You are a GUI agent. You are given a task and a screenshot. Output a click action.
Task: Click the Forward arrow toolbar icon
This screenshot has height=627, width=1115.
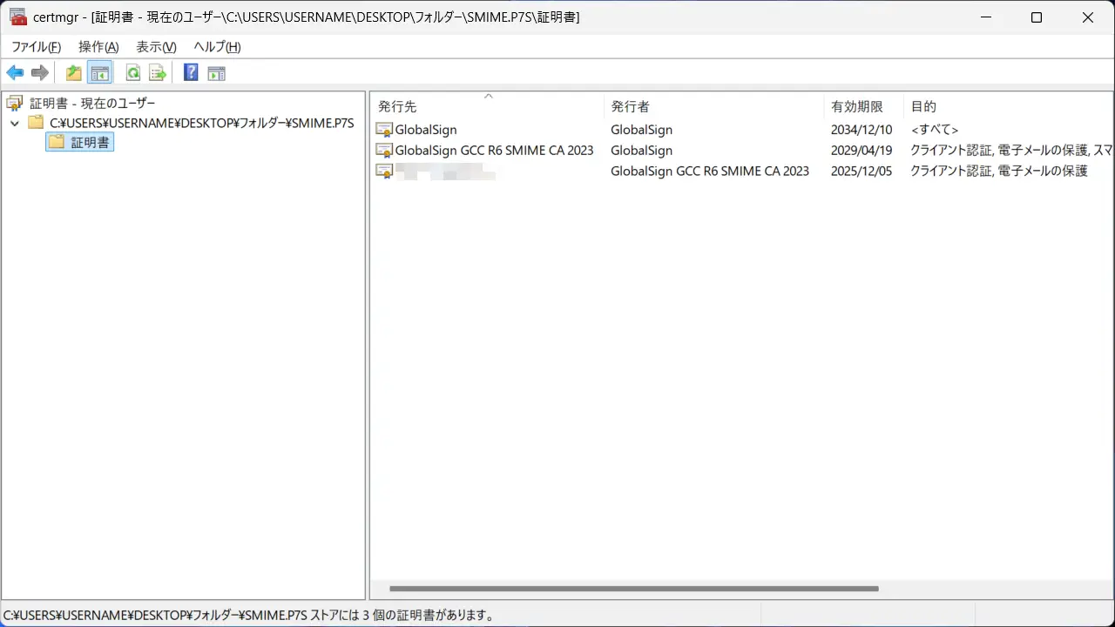tap(39, 73)
